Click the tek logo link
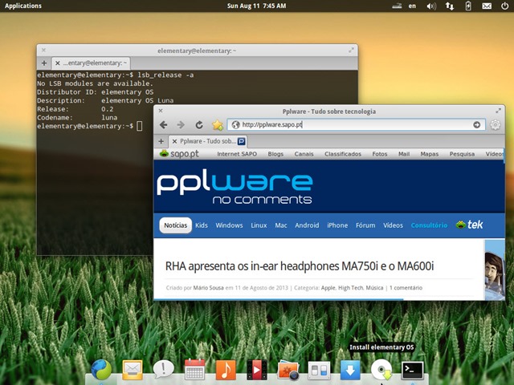514x385 pixels. pos(469,225)
